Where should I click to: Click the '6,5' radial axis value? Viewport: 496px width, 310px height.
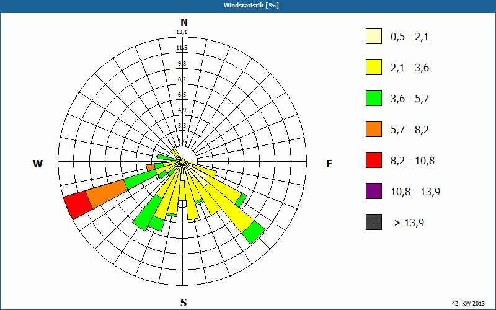[x=182, y=95]
